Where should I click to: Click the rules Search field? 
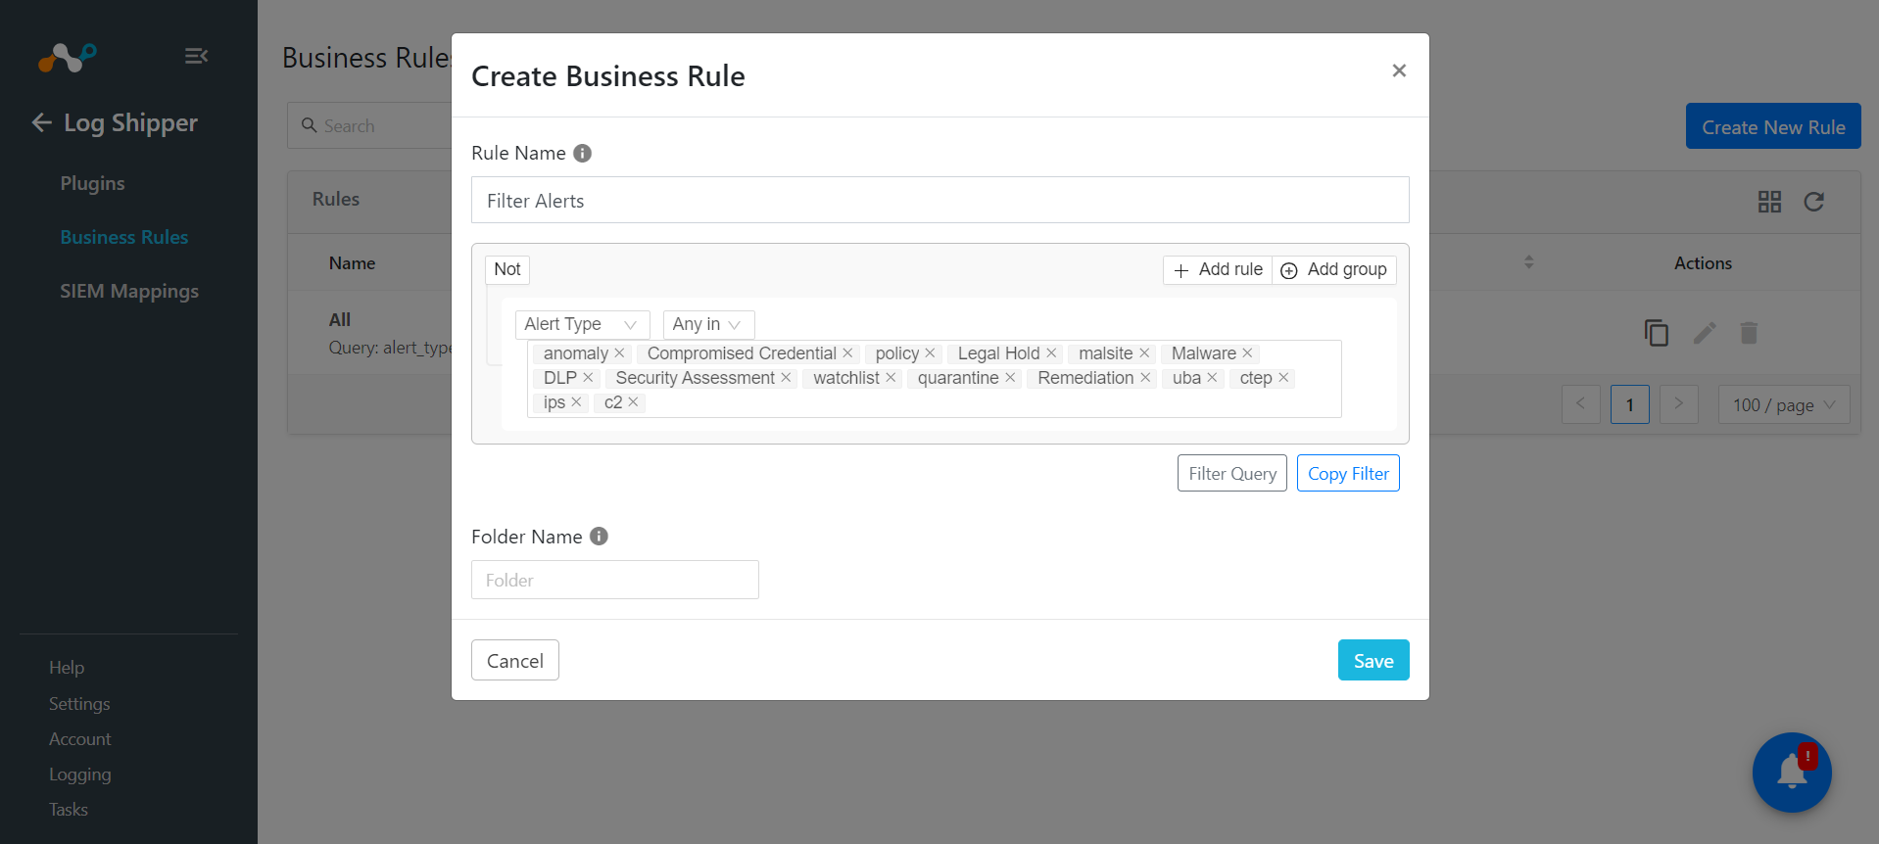click(369, 125)
